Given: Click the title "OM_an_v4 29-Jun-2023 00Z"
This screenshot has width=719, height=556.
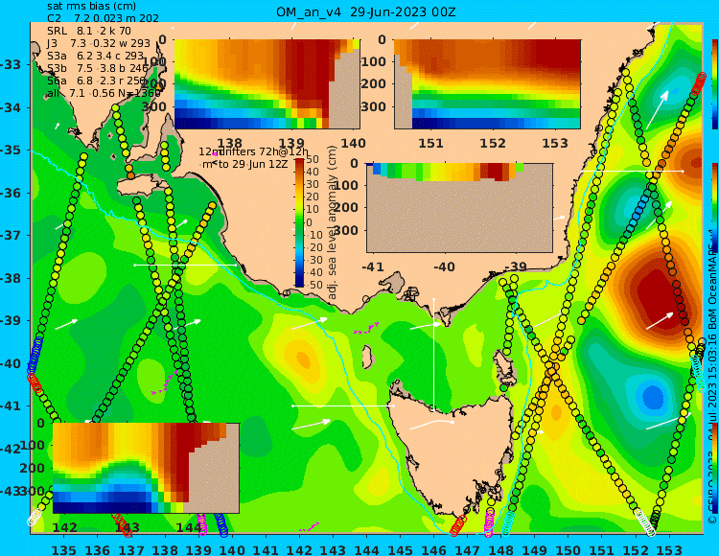Looking at the screenshot, I should click(x=365, y=12).
